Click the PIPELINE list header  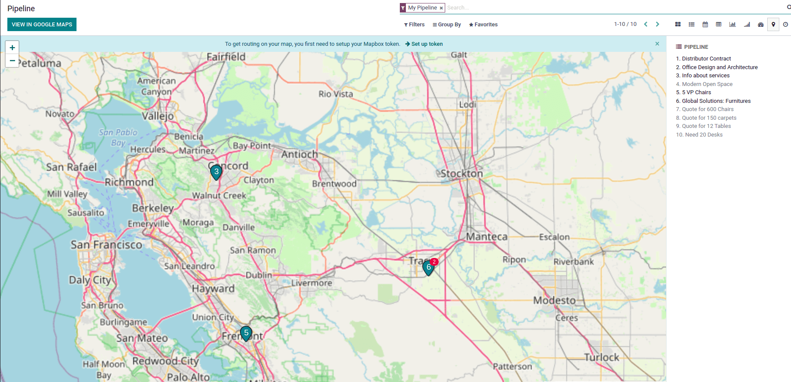[x=692, y=47]
